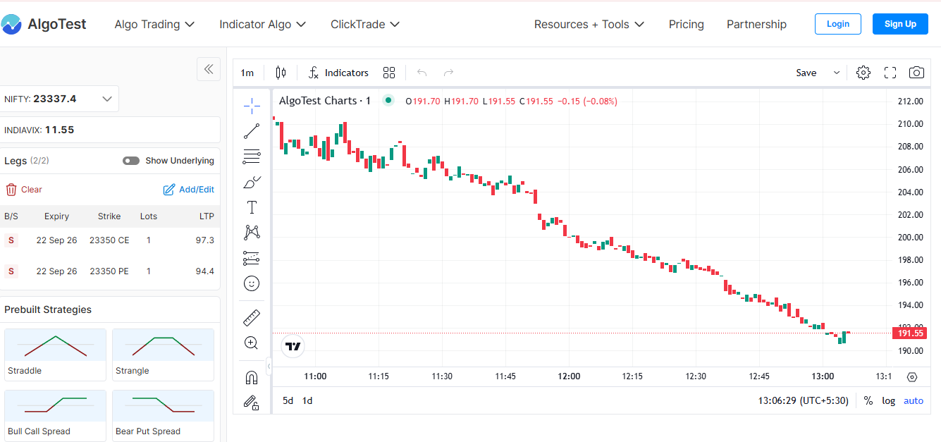
Task: Open the candlestick chart style selector
Action: coord(281,73)
